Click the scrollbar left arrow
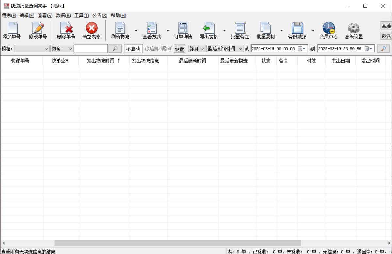This screenshot has width=392, height=254. click(x=4, y=243)
